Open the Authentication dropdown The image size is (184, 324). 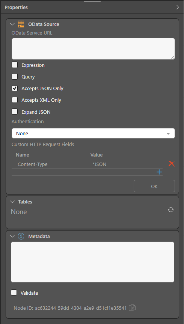tap(93, 134)
